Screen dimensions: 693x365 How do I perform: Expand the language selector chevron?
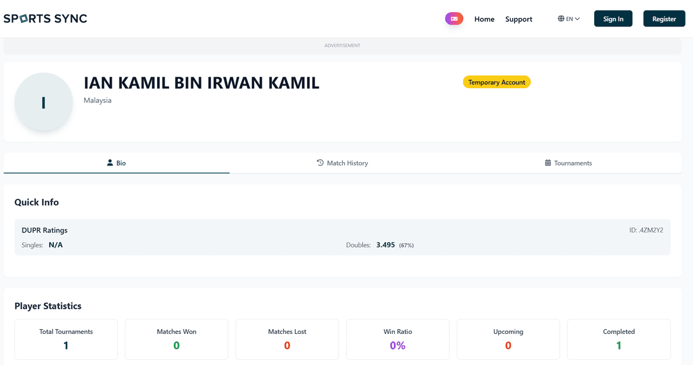[x=577, y=18]
